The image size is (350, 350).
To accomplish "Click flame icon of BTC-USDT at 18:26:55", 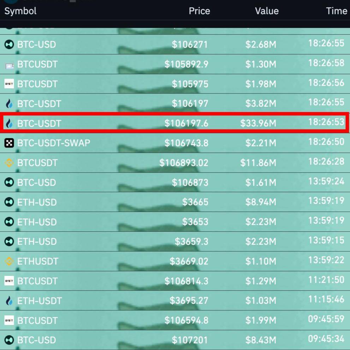I will point(9,103).
